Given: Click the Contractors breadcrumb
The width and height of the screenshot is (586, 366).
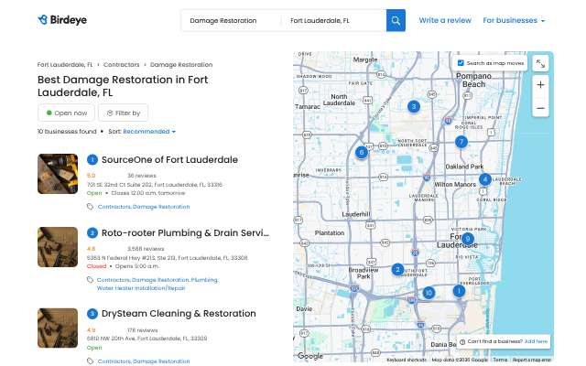Looking at the screenshot, I should click(122, 65).
